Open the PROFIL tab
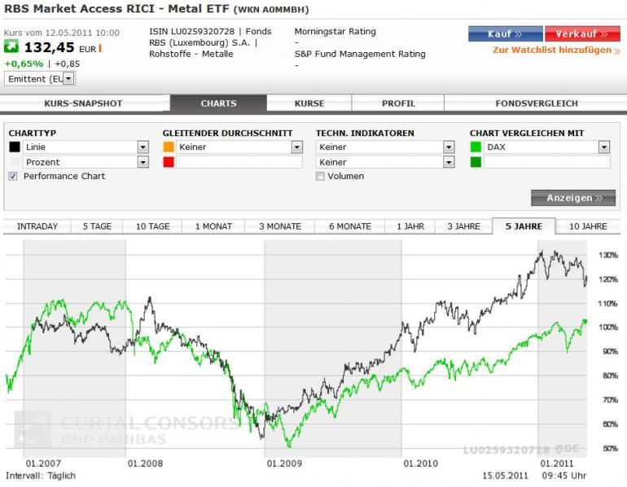The width and height of the screenshot is (627, 487). [398, 103]
